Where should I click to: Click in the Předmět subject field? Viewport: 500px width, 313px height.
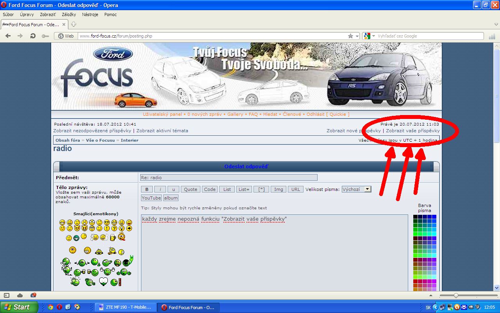click(x=229, y=178)
